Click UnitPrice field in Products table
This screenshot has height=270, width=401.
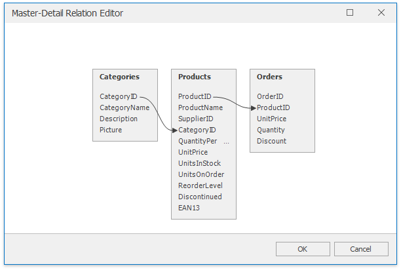(x=193, y=152)
